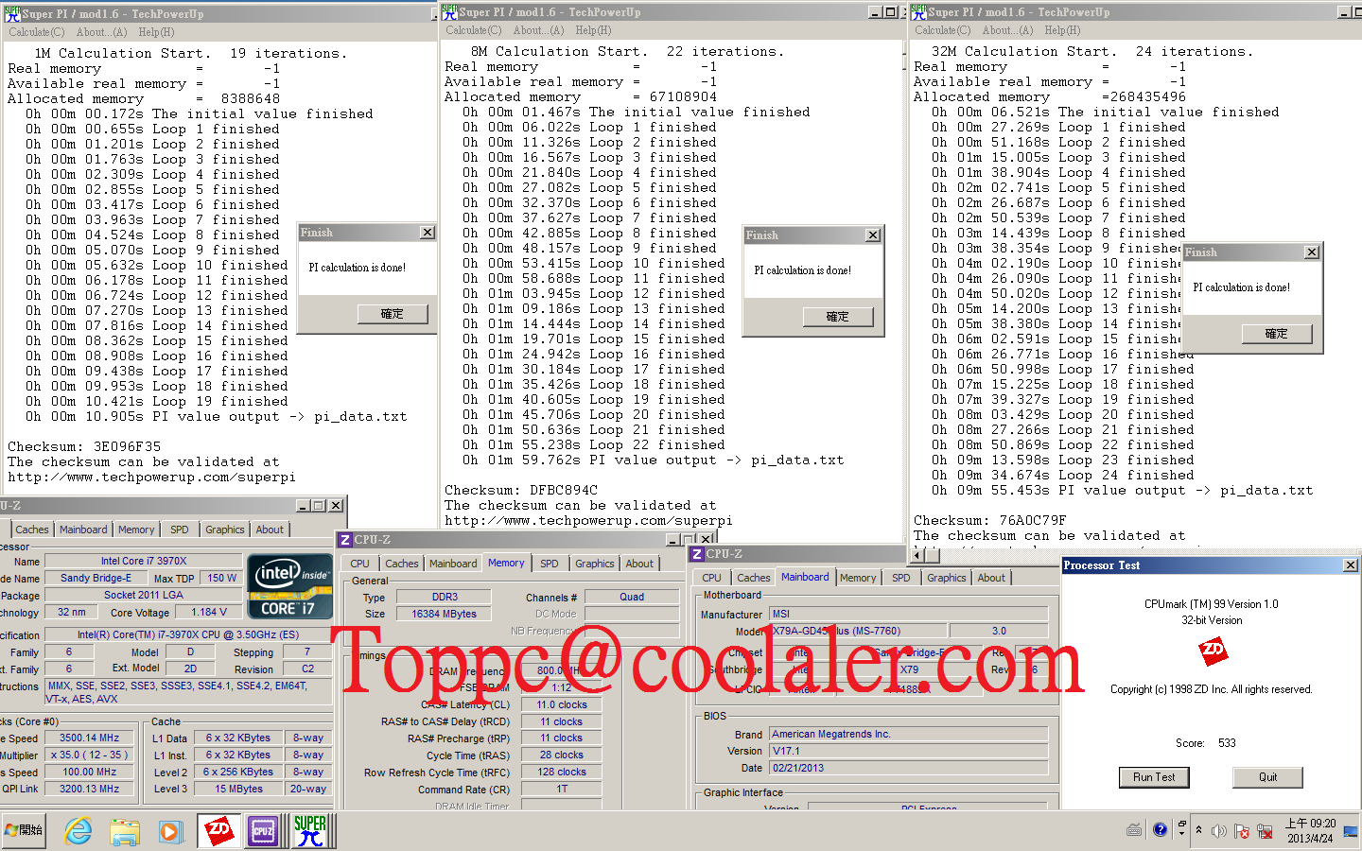Click Z icon of Mainboard CPU-Z window

697,554
